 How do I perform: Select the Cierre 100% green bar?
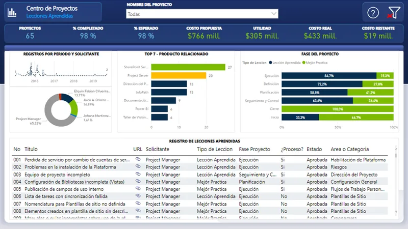point(338,109)
